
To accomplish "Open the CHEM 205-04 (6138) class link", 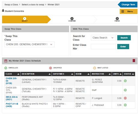I will pos(11,81).
